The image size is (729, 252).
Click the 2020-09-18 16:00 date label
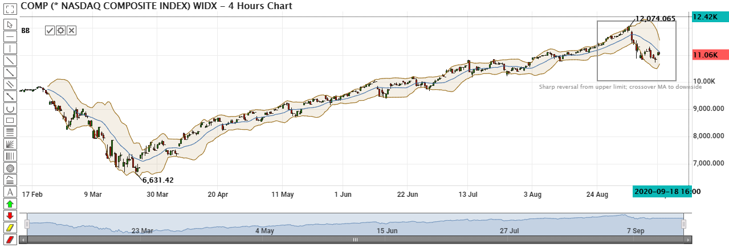[x=667, y=191]
